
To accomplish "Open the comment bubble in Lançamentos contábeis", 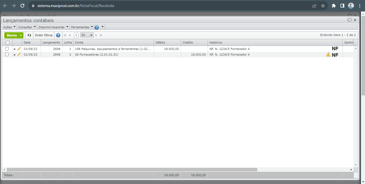I will point(350,20).
